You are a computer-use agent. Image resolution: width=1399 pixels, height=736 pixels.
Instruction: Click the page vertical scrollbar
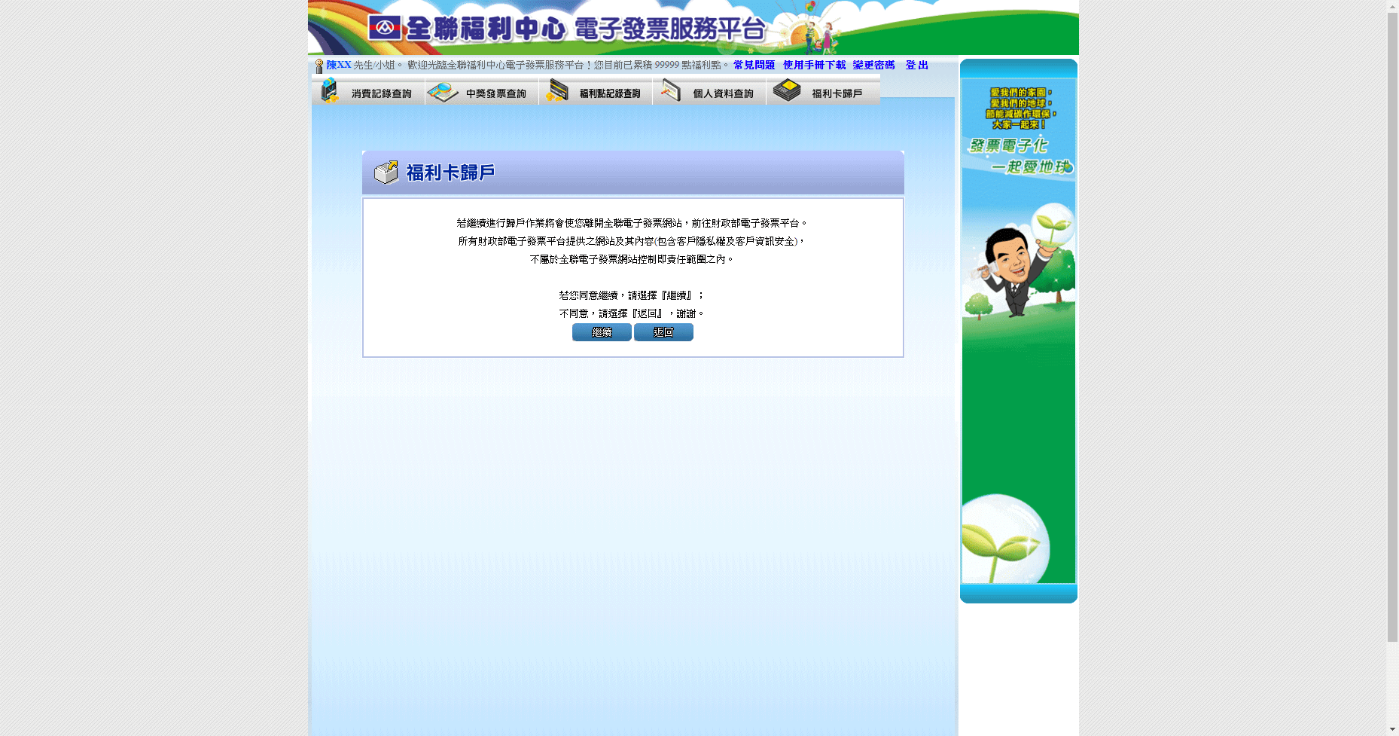[1392, 368]
